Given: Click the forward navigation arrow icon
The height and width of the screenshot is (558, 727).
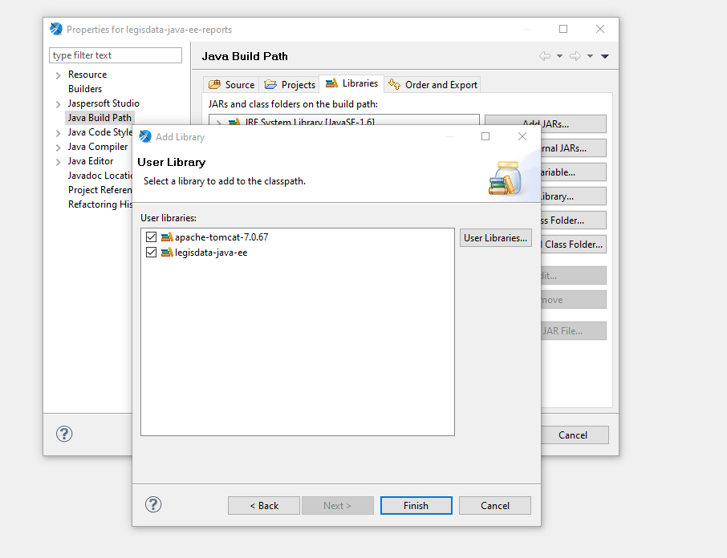Looking at the screenshot, I should tap(575, 56).
